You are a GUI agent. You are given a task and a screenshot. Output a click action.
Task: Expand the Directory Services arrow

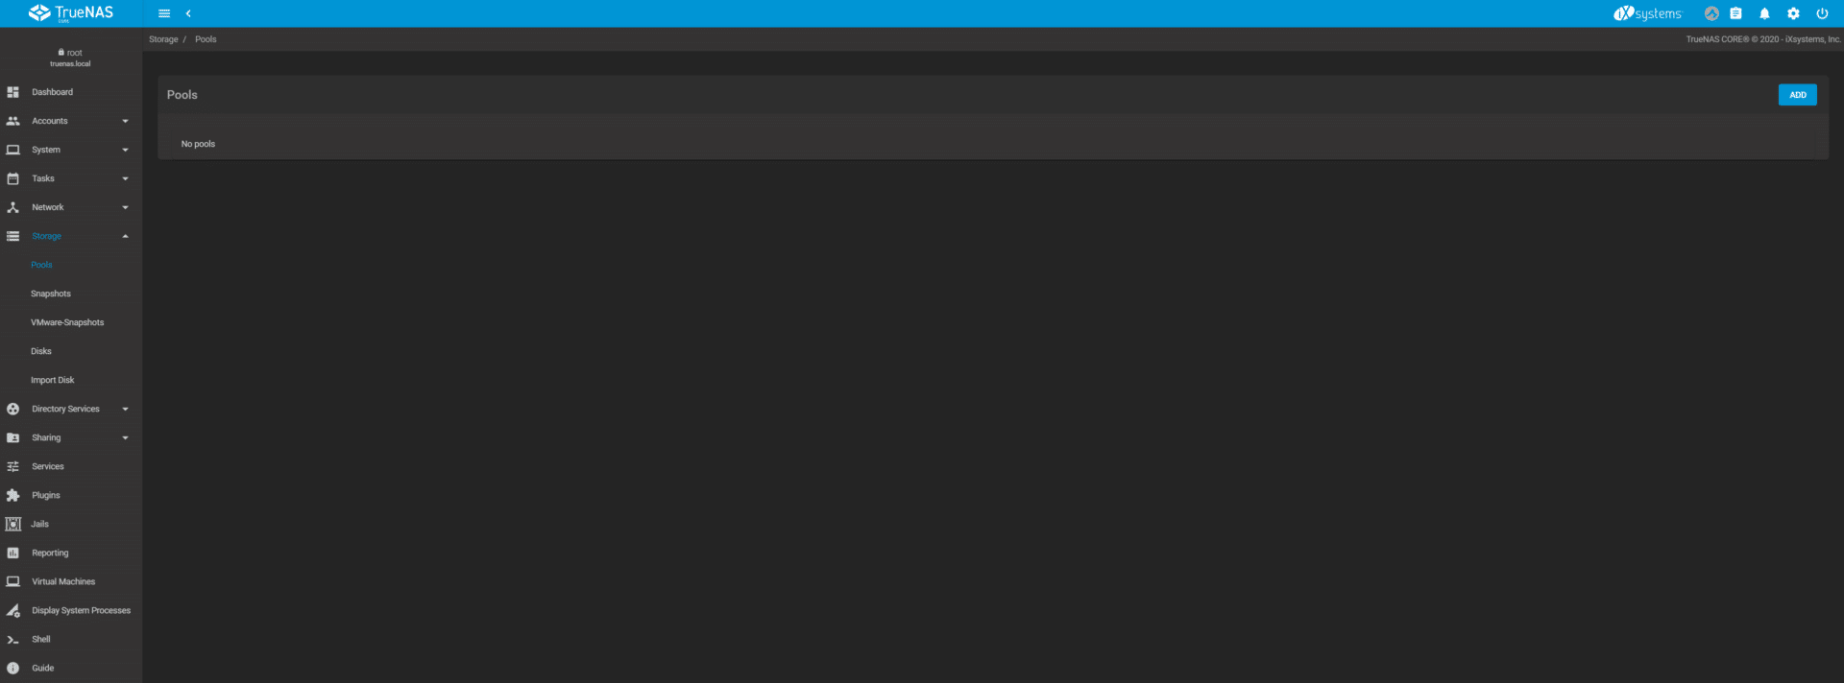125,409
